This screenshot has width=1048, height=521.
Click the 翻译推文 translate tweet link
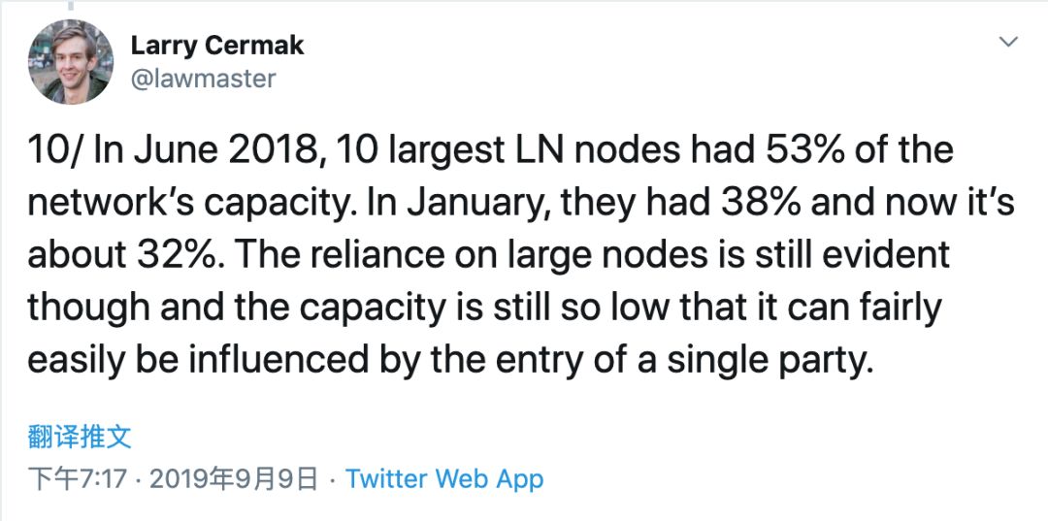click(x=80, y=437)
